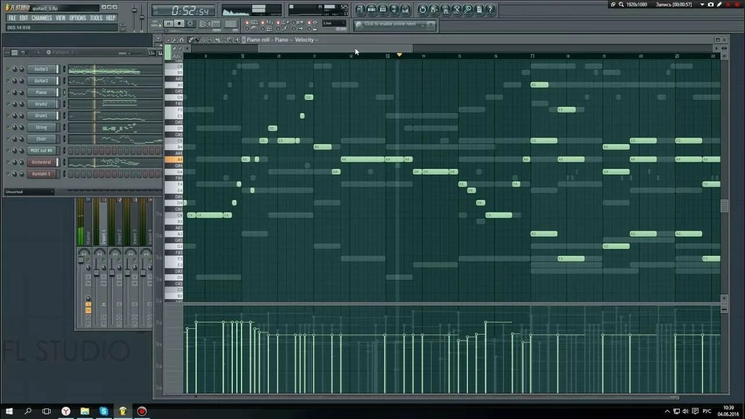Viewport: 745px width, 419px height.
Task: Select the MIDI out #8 channel button
Action: (x=41, y=151)
